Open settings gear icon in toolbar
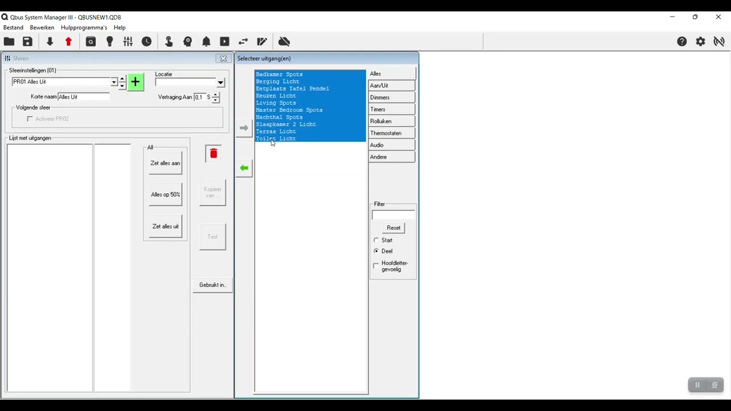This screenshot has height=411, width=731. [x=701, y=42]
